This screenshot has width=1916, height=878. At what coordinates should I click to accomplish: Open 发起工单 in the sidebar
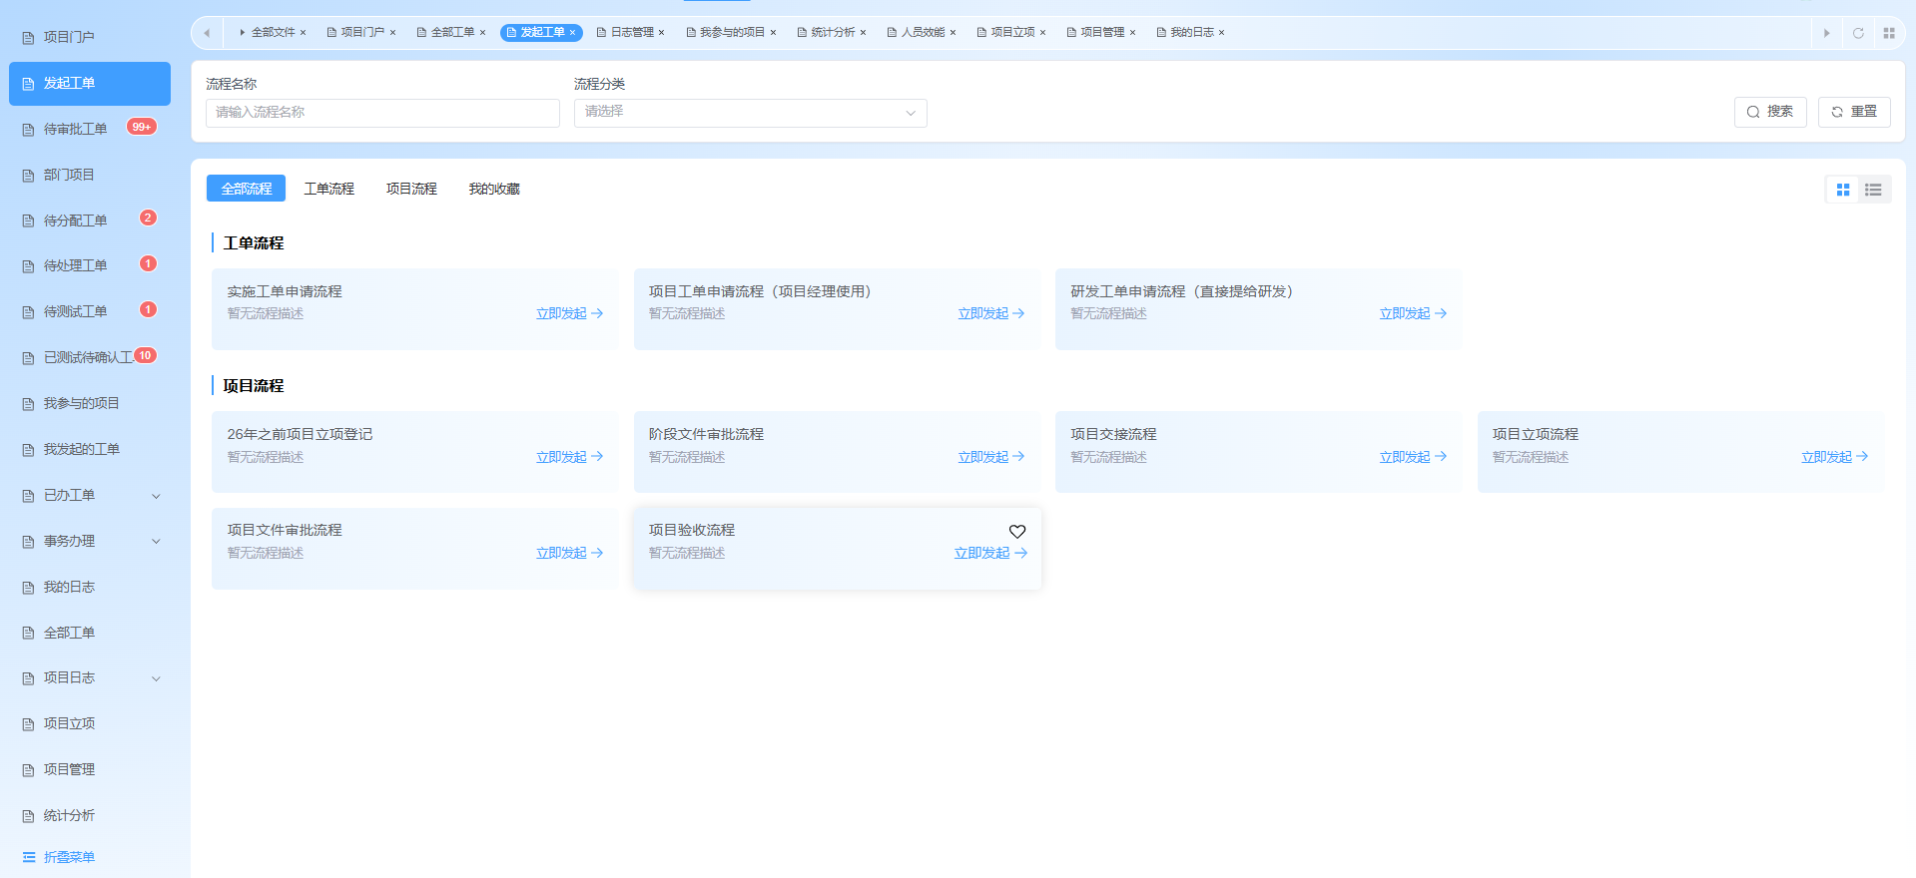90,84
